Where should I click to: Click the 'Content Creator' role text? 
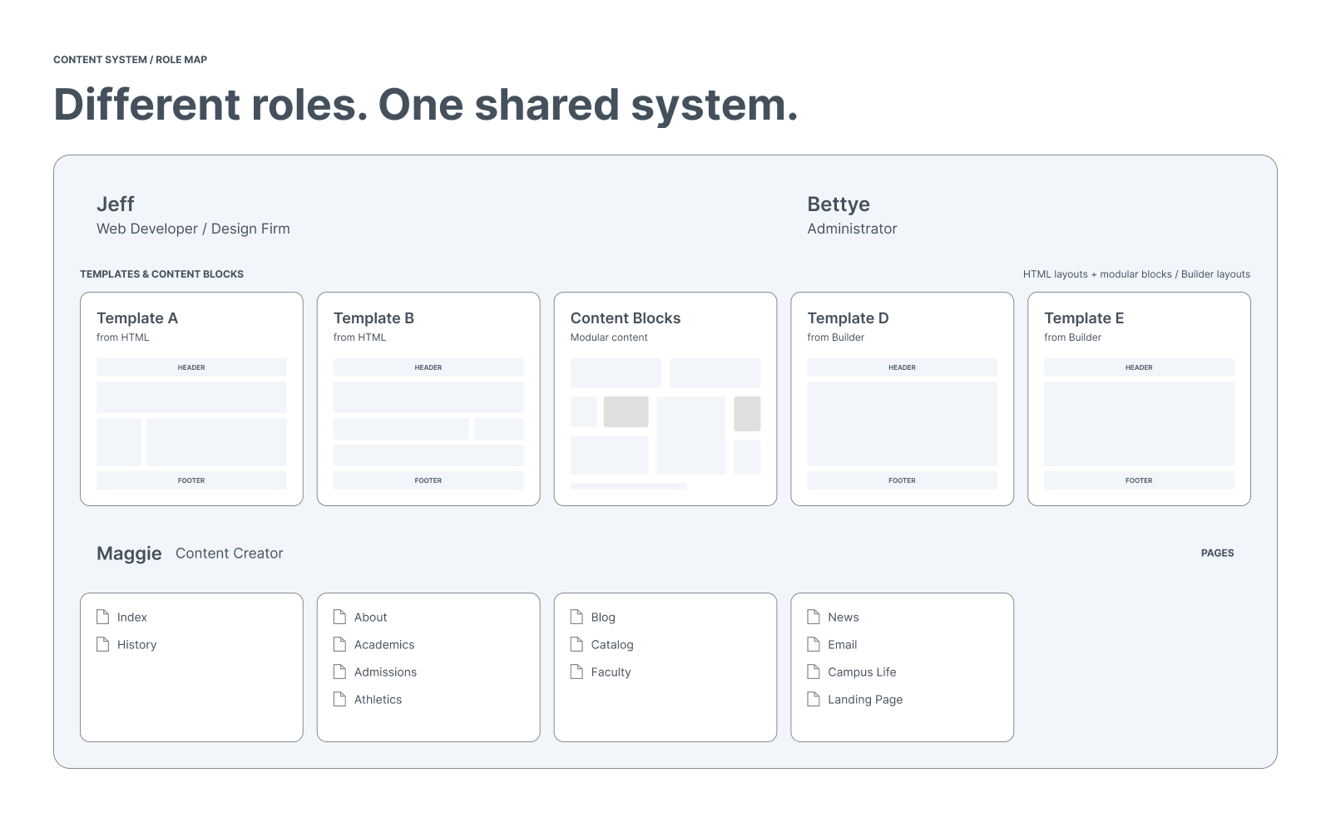point(230,554)
